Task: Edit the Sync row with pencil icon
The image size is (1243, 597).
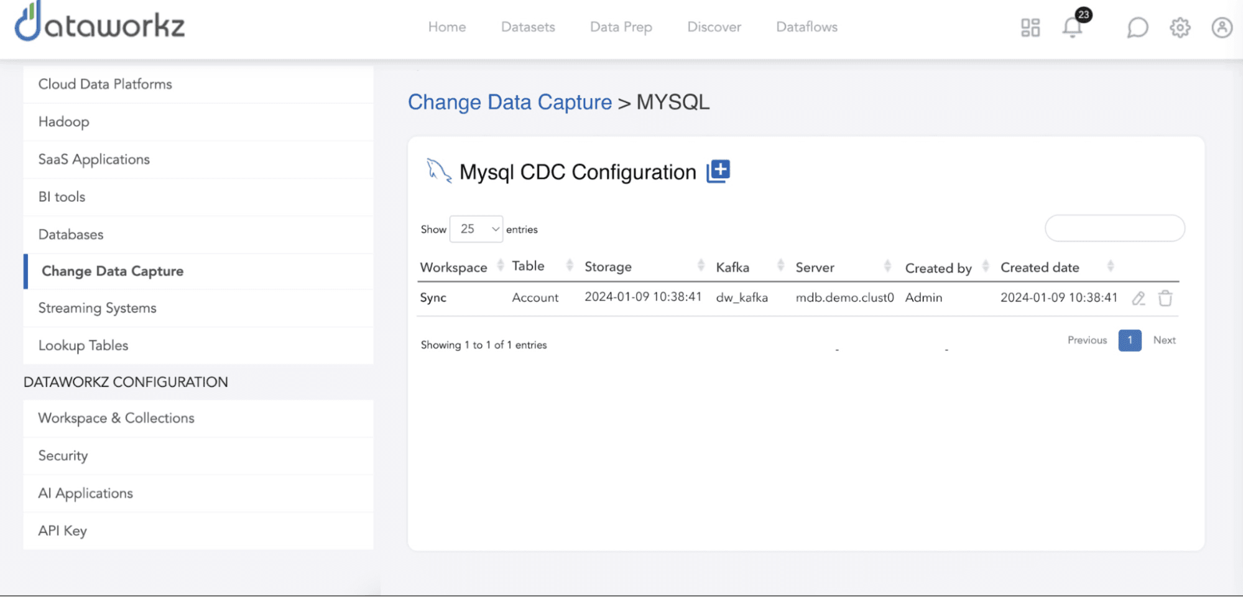Action: pyautogui.click(x=1139, y=298)
